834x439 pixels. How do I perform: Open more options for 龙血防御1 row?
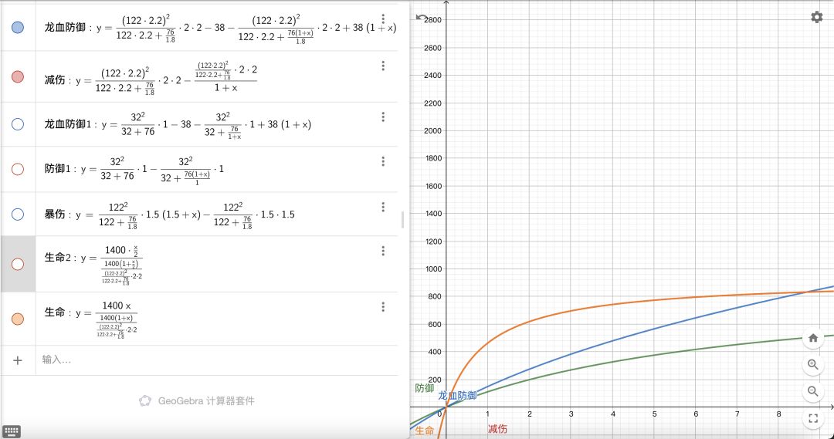[383, 117]
